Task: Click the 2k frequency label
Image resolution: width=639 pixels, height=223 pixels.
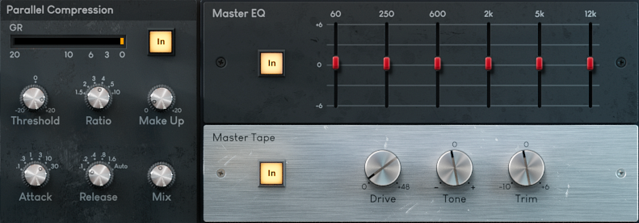Action: click(x=488, y=14)
